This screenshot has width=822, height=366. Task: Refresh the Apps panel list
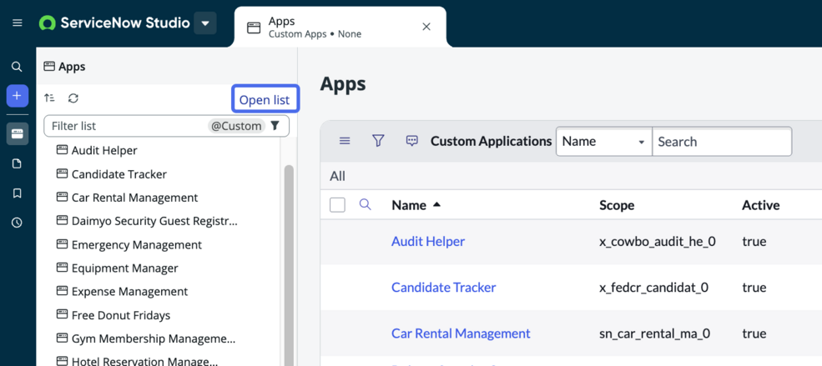tap(73, 98)
